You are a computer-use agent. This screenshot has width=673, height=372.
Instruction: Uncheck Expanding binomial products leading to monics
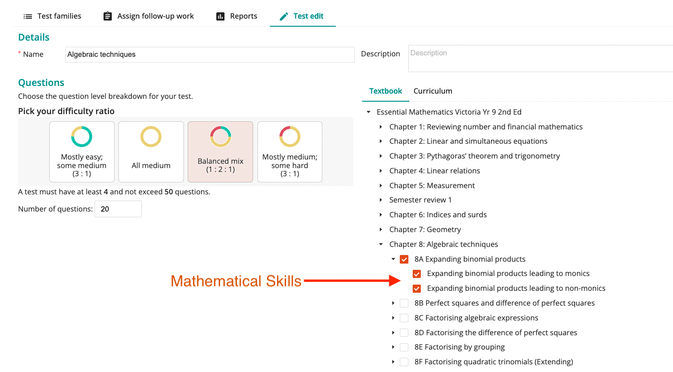click(x=417, y=274)
